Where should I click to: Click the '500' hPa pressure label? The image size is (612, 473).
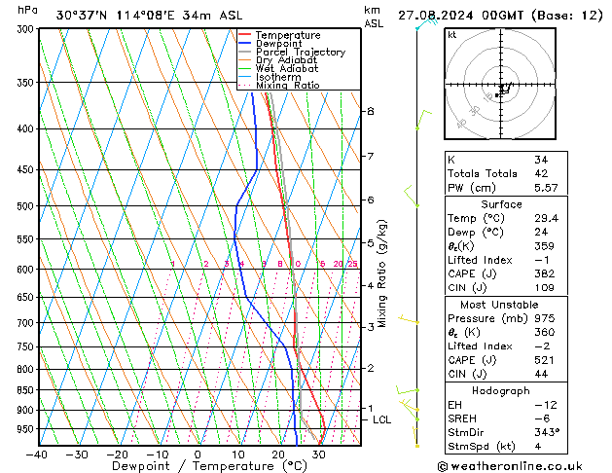(x=27, y=206)
